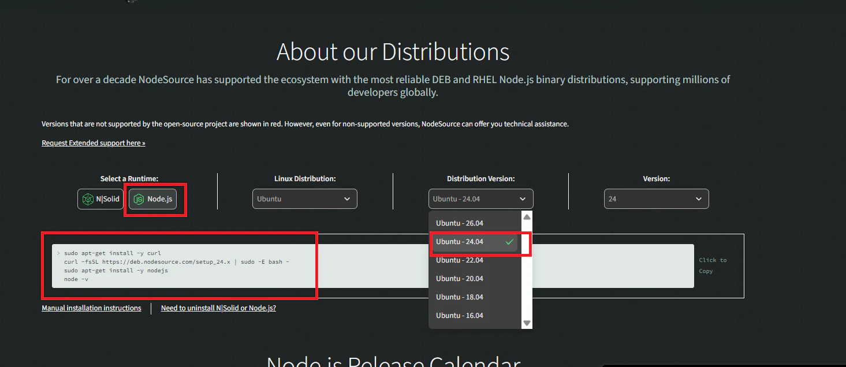This screenshot has height=367, width=846.
Task: Click the About our Distributions heading
Action: pyautogui.click(x=393, y=52)
